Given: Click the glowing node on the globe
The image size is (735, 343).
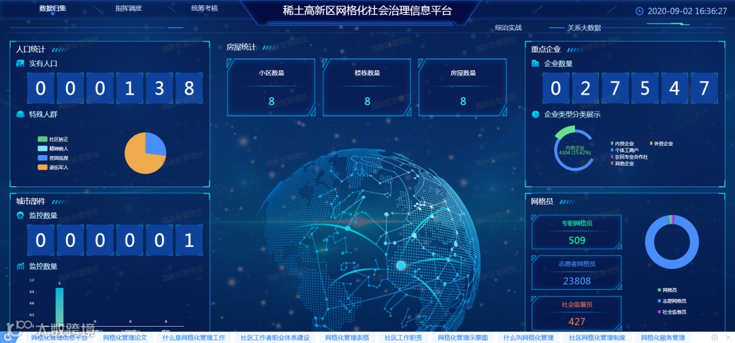Looking at the screenshot, I should pyautogui.click(x=401, y=265).
